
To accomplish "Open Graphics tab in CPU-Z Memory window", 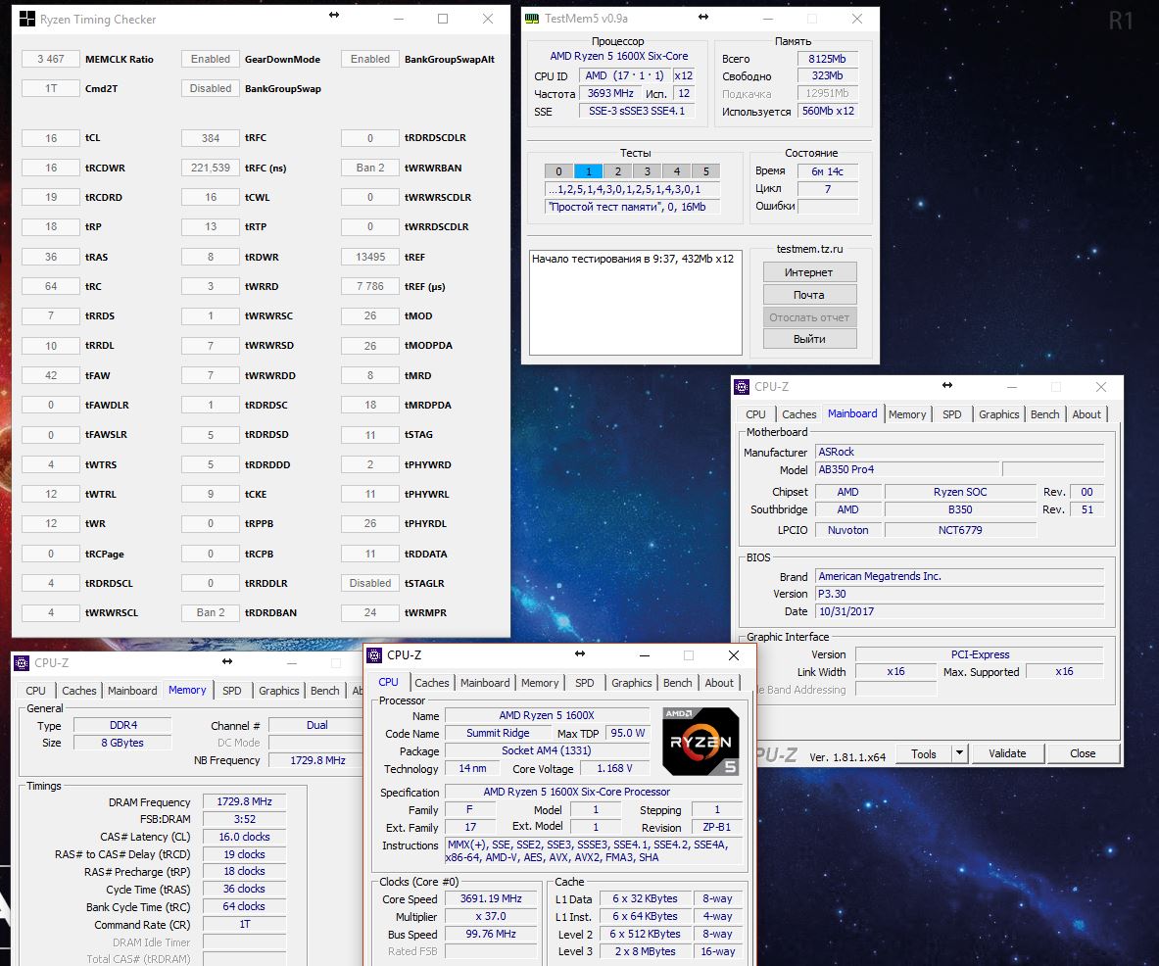I will (278, 691).
